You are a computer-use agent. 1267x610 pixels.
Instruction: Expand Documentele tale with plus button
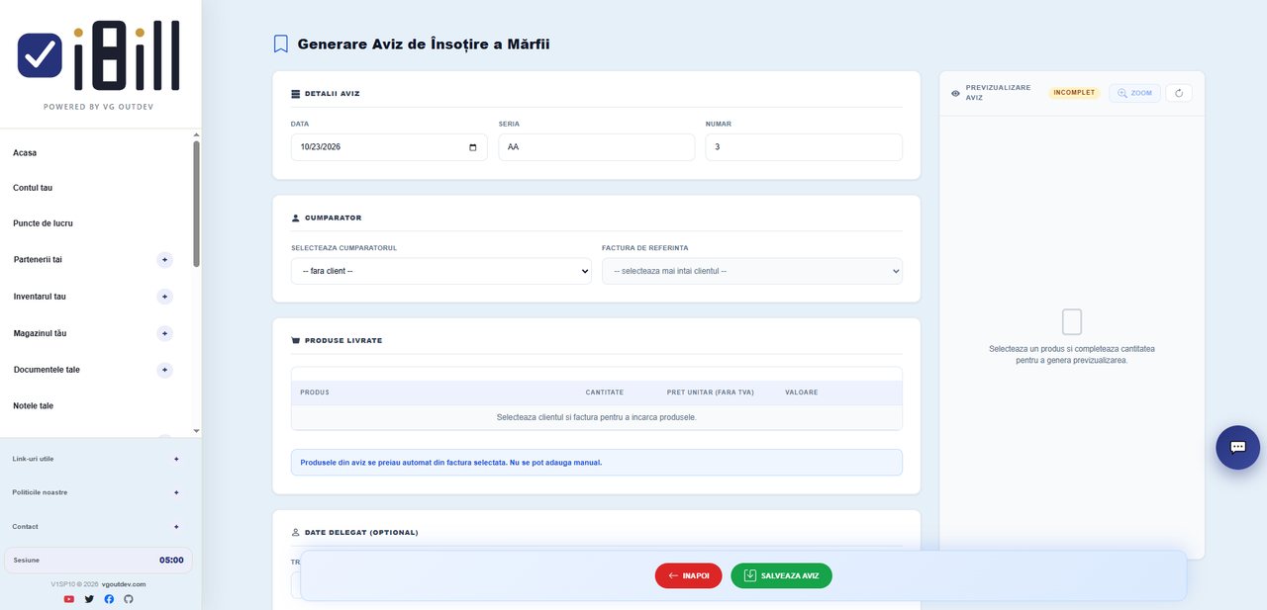click(165, 370)
